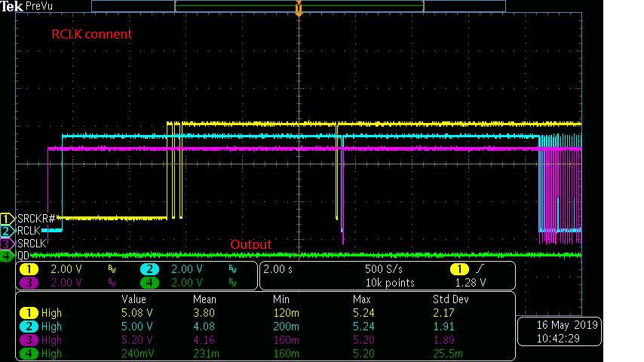
Task: Click the std dev value 1.89
Action: pos(443,340)
